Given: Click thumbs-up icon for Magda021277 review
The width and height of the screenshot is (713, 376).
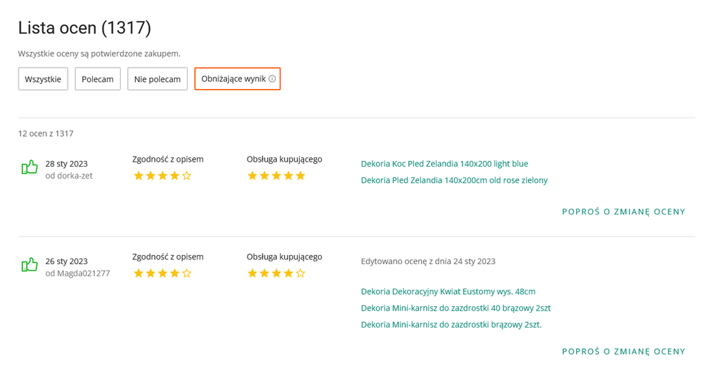Looking at the screenshot, I should 29,265.
